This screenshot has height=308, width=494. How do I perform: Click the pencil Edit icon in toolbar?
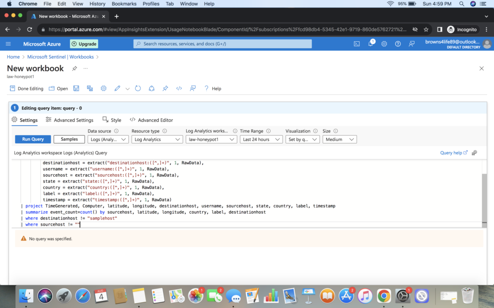click(117, 89)
